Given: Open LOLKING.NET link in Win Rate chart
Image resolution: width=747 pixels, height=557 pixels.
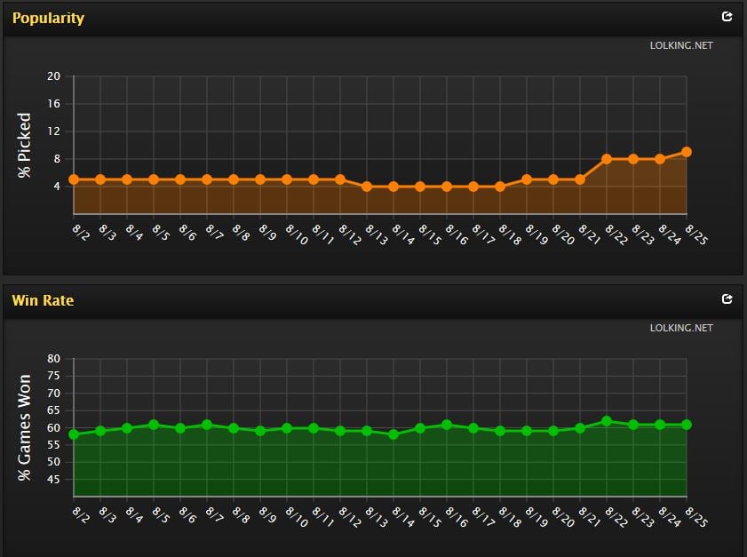Looking at the screenshot, I should click(681, 328).
